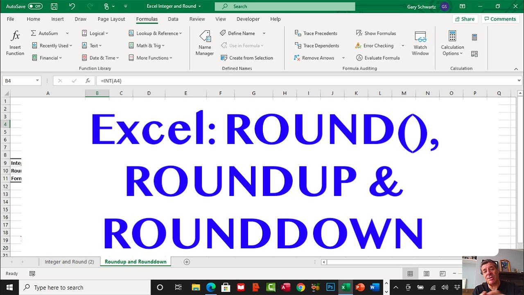Click the taskbar search box
This screenshot has width=524, height=295.
[x=85, y=287]
